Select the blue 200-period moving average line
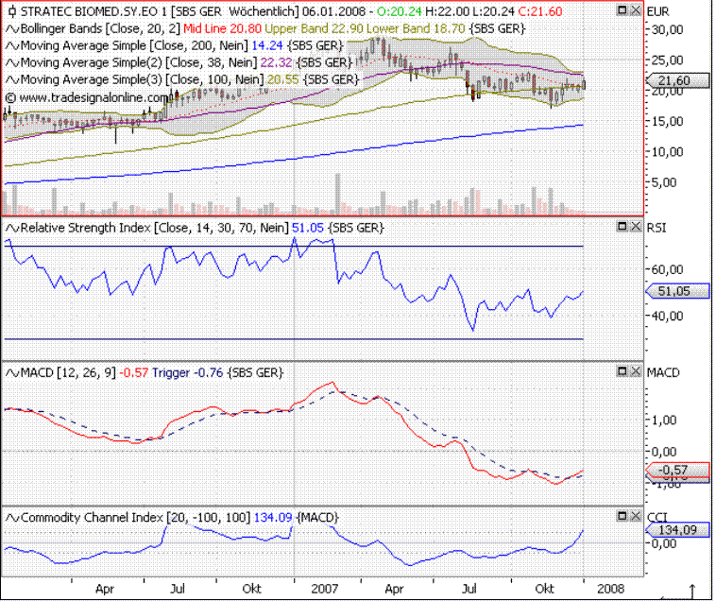The image size is (716, 601). [x=294, y=159]
